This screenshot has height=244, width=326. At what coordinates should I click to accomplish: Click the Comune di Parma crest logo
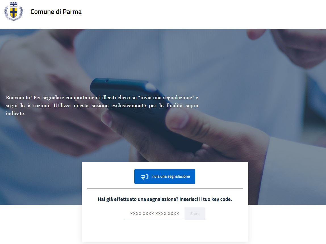14,11
